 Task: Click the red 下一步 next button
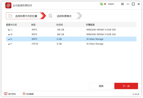click(x=126, y=86)
